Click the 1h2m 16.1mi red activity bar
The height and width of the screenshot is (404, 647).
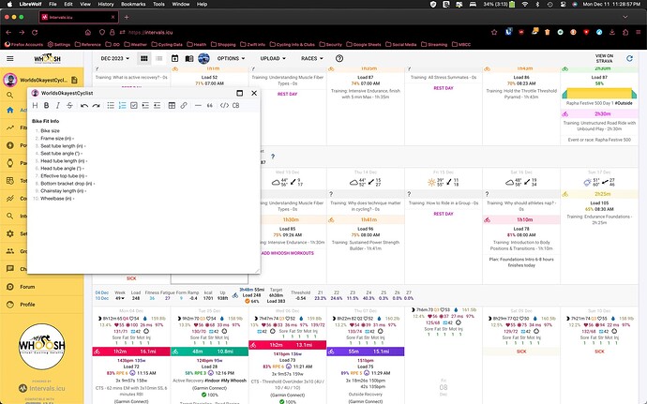(x=131, y=352)
